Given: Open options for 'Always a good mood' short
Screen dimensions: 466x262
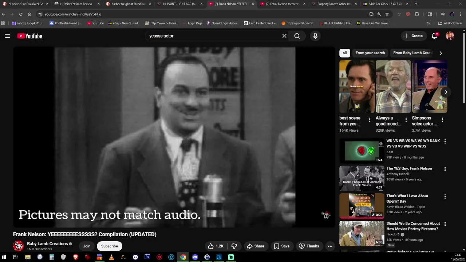Looking at the screenshot, I should [x=406, y=120].
